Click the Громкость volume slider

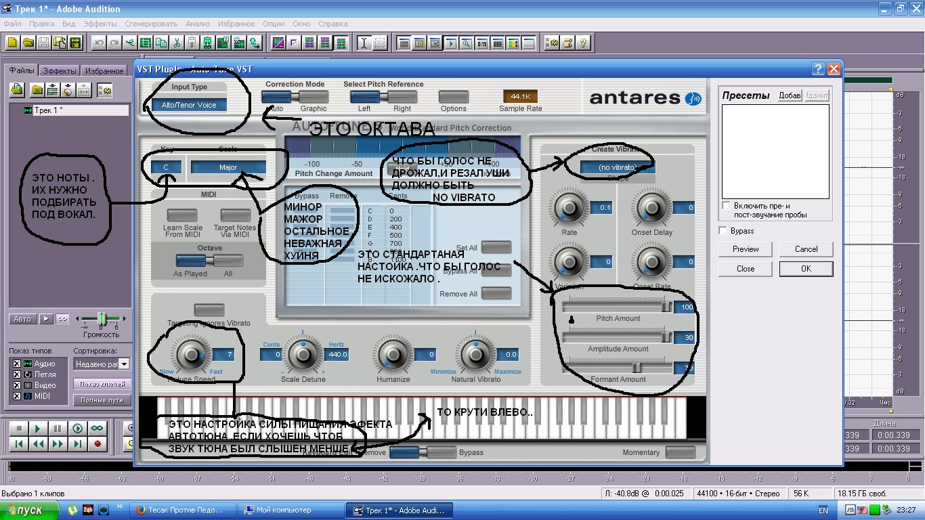[101, 319]
